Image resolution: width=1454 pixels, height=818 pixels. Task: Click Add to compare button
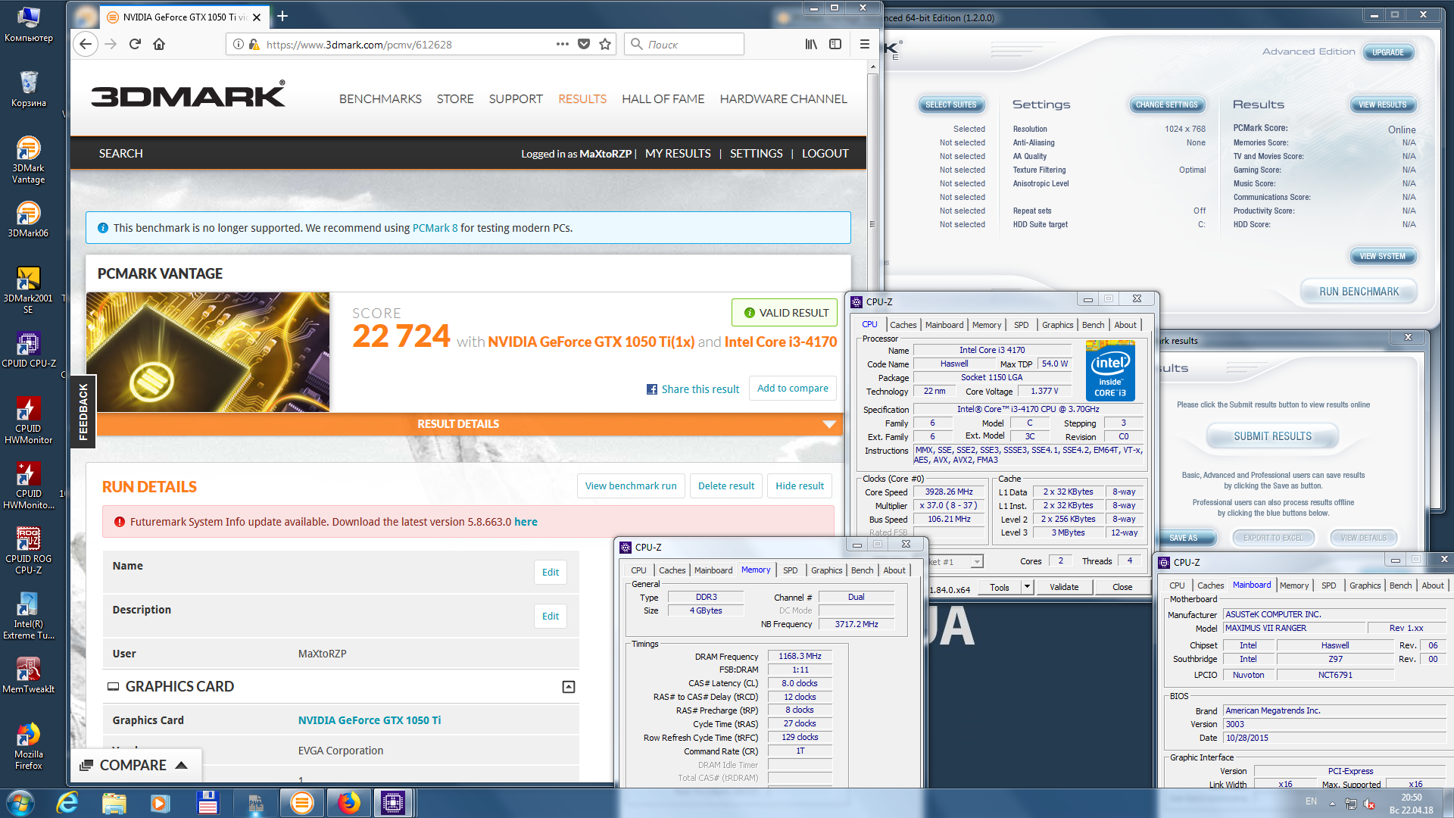tap(792, 389)
